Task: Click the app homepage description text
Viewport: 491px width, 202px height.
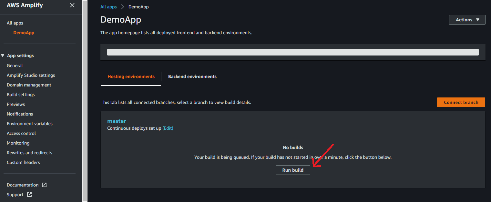Action: click(176, 33)
